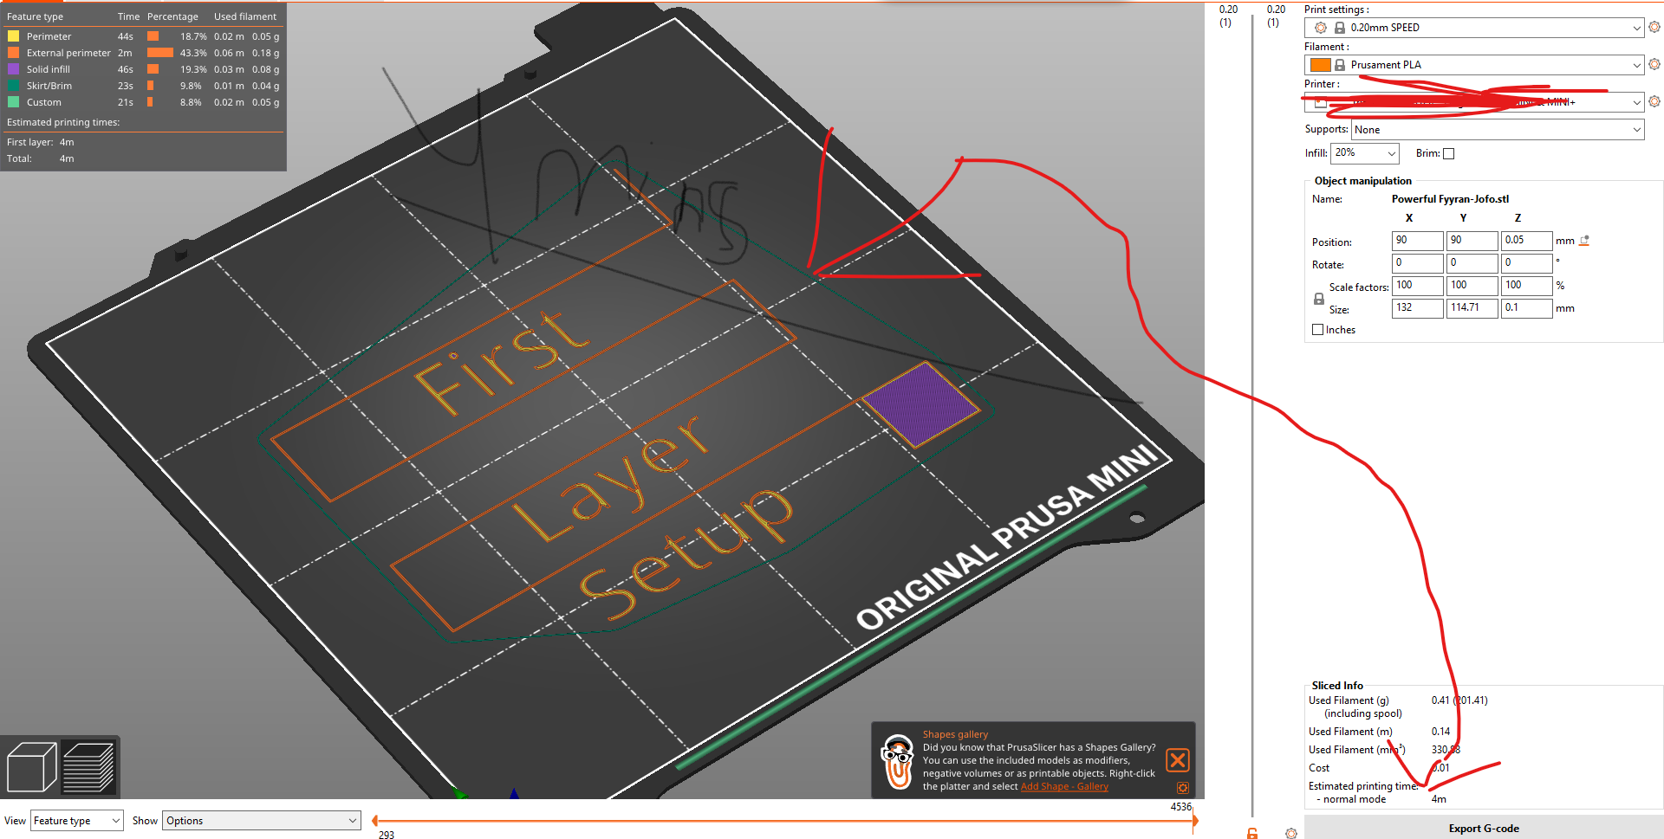
Task: Click the Rotate Y field
Action: (x=1472, y=263)
